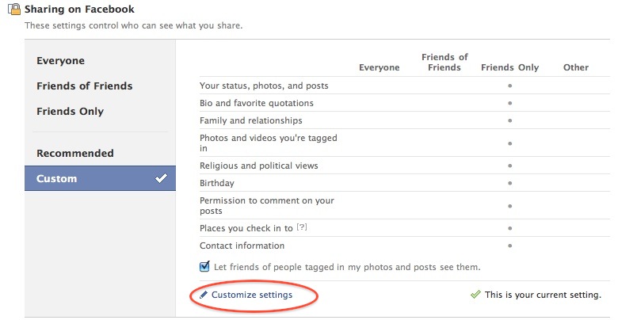Click the Places you check in to label
The image size is (618, 320).
pos(246,228)
